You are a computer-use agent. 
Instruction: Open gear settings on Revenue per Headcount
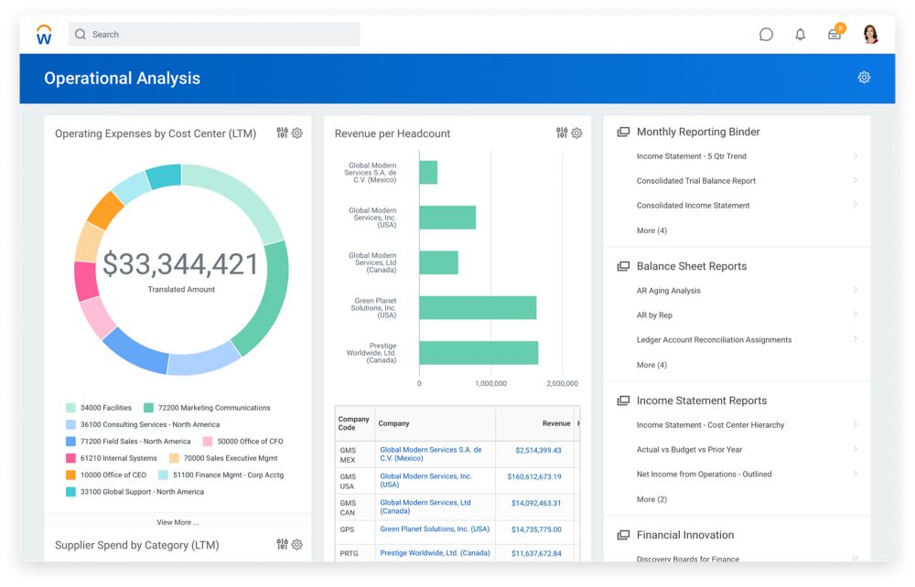(x=576, y=133)
